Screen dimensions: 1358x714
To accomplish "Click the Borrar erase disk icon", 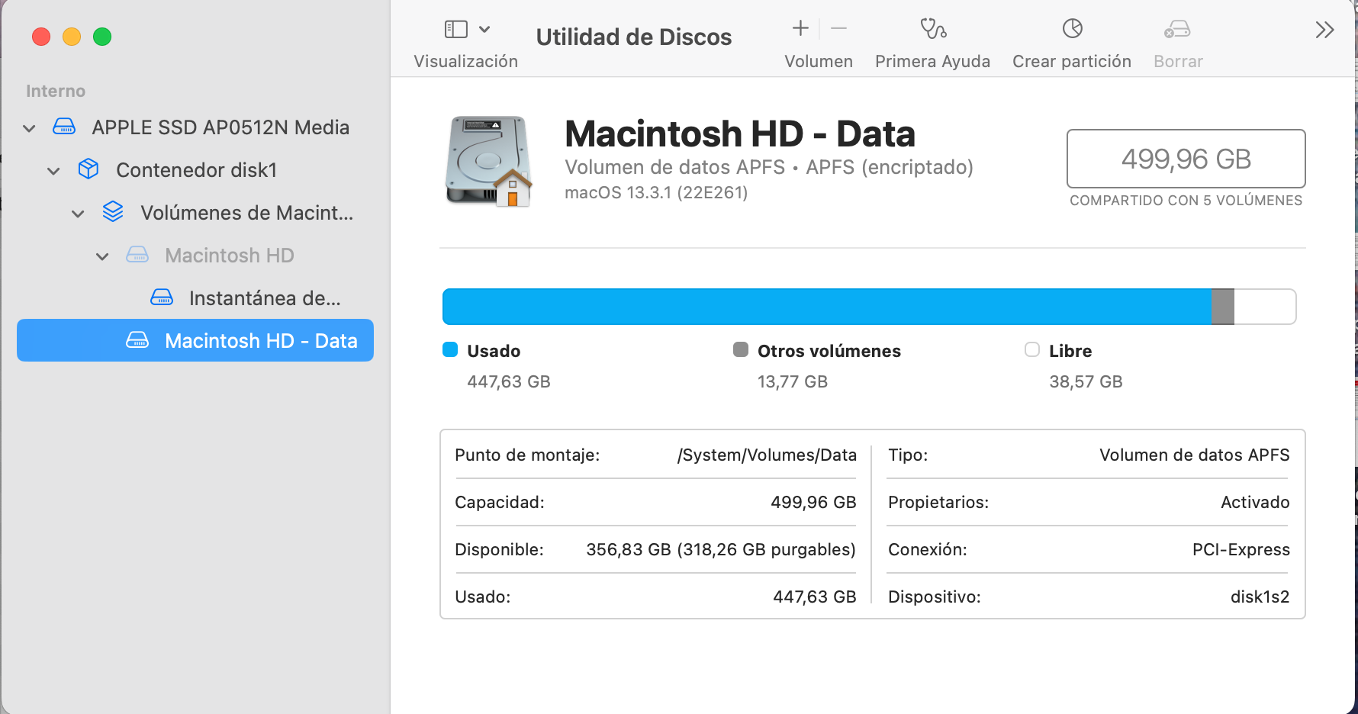I will [1177, 29].
